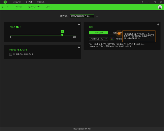This screenshot has width=164, height=131.
Task: Open the プロファイル top tab
Action: click(41, 2)
